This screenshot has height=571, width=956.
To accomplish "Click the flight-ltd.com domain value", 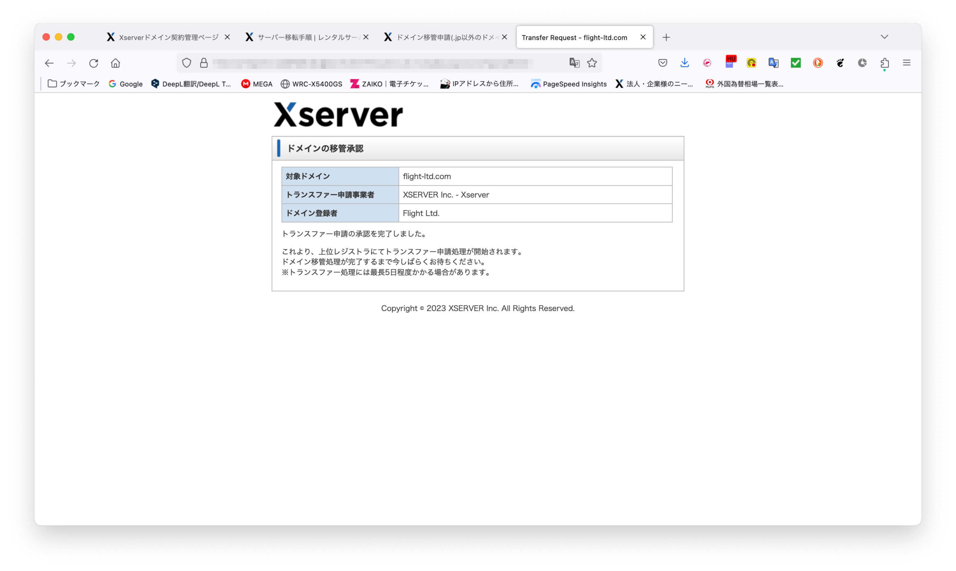I will [427, 176].
